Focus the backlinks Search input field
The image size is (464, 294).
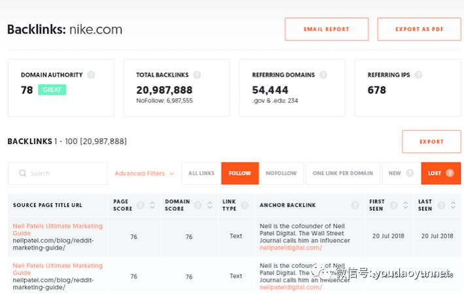coord(58,174)
